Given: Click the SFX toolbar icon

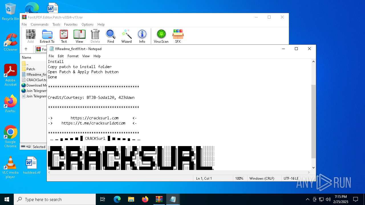Looking at the screenshot, I should coord(178,36).
